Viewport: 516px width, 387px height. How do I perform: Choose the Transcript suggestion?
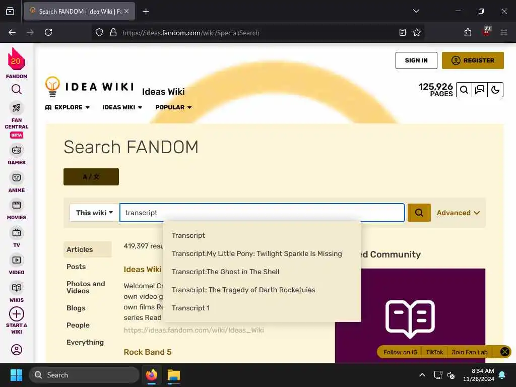coord(262,235)
